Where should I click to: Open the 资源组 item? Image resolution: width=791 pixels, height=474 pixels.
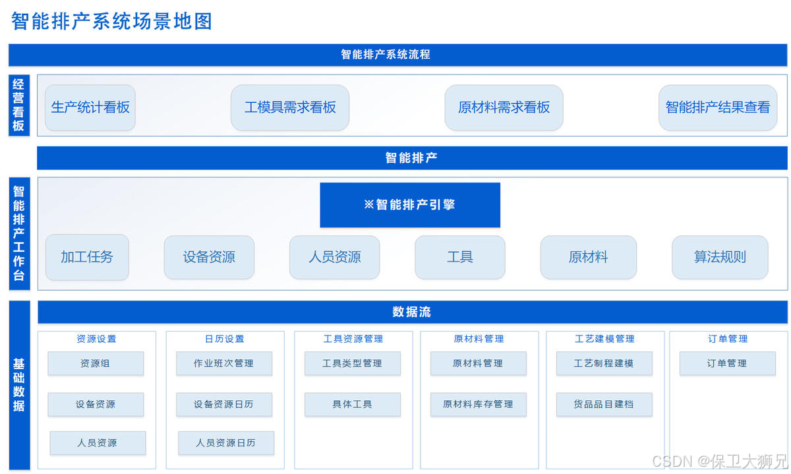(x=96, y=363)
